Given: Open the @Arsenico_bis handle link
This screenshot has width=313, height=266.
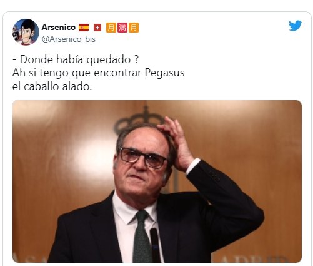Looking at the screenshot, I should click(x=69, y=39).
